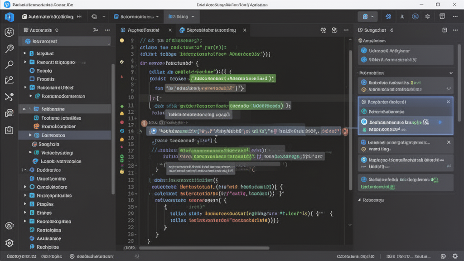
Task: Open the clipboard icon in the activity bar
Action: [x=9, y=130]
